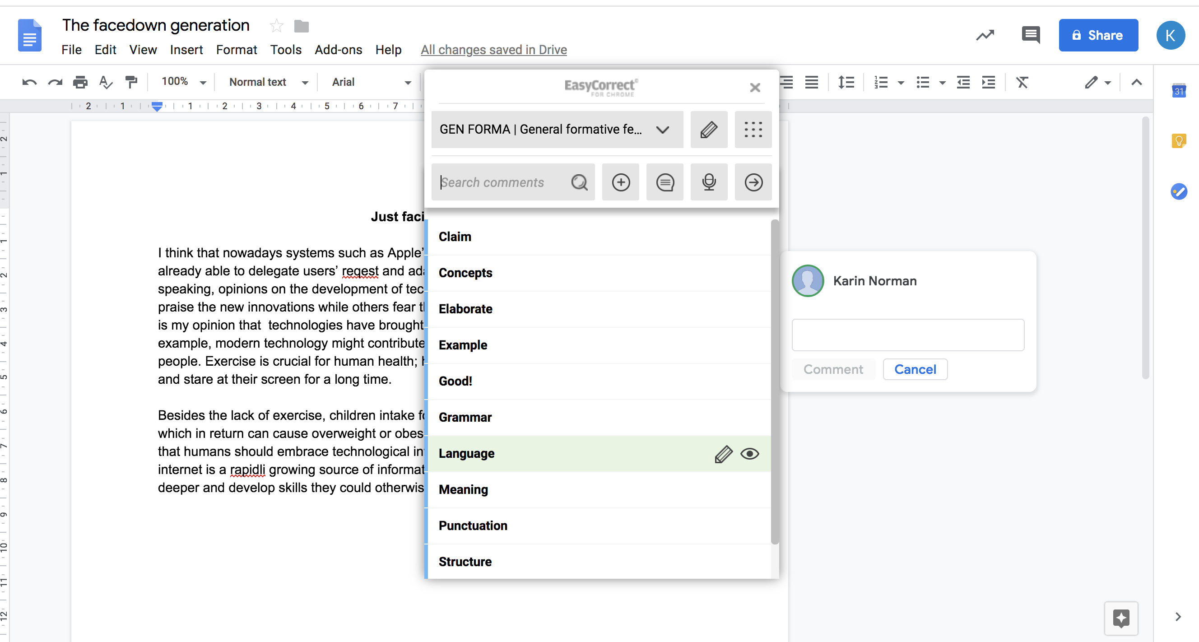Click the blue Share button
This screenshot has height=642, width=1199.
[1097, 35]
